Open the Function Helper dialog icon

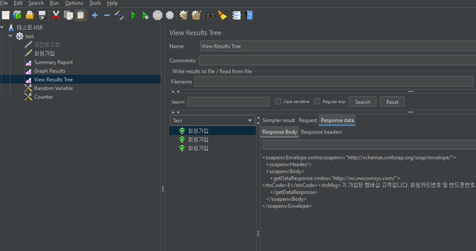(237, 15)
